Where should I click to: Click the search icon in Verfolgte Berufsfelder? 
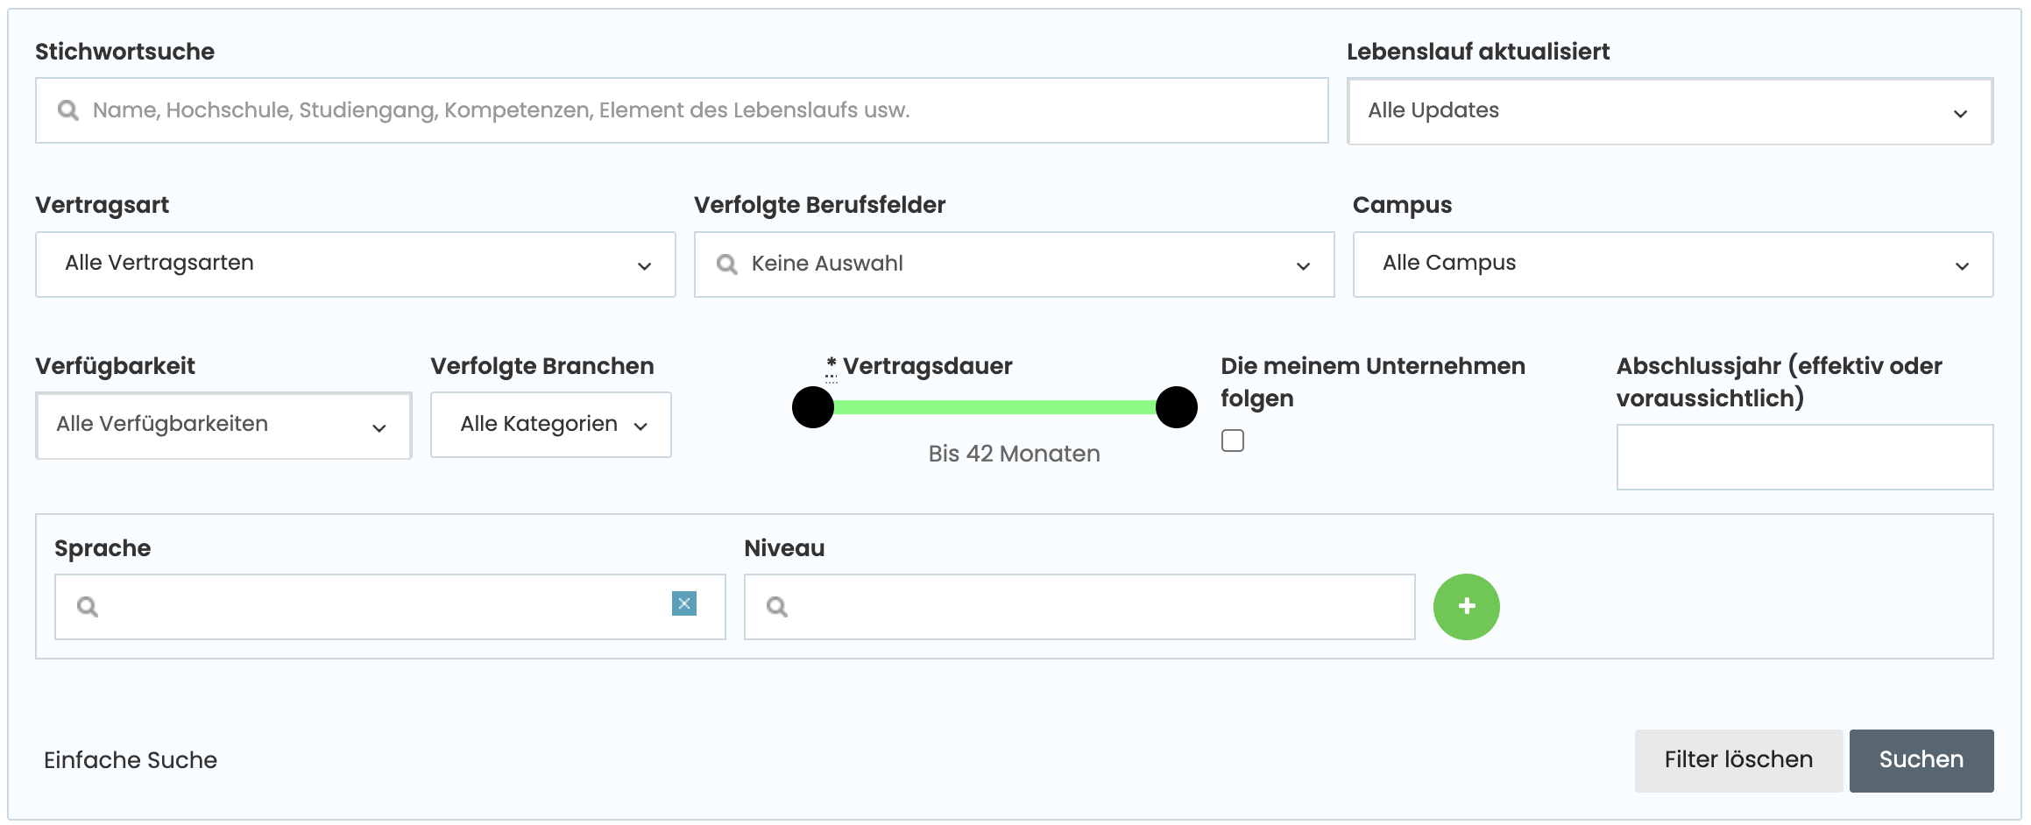tap(726, 264)
